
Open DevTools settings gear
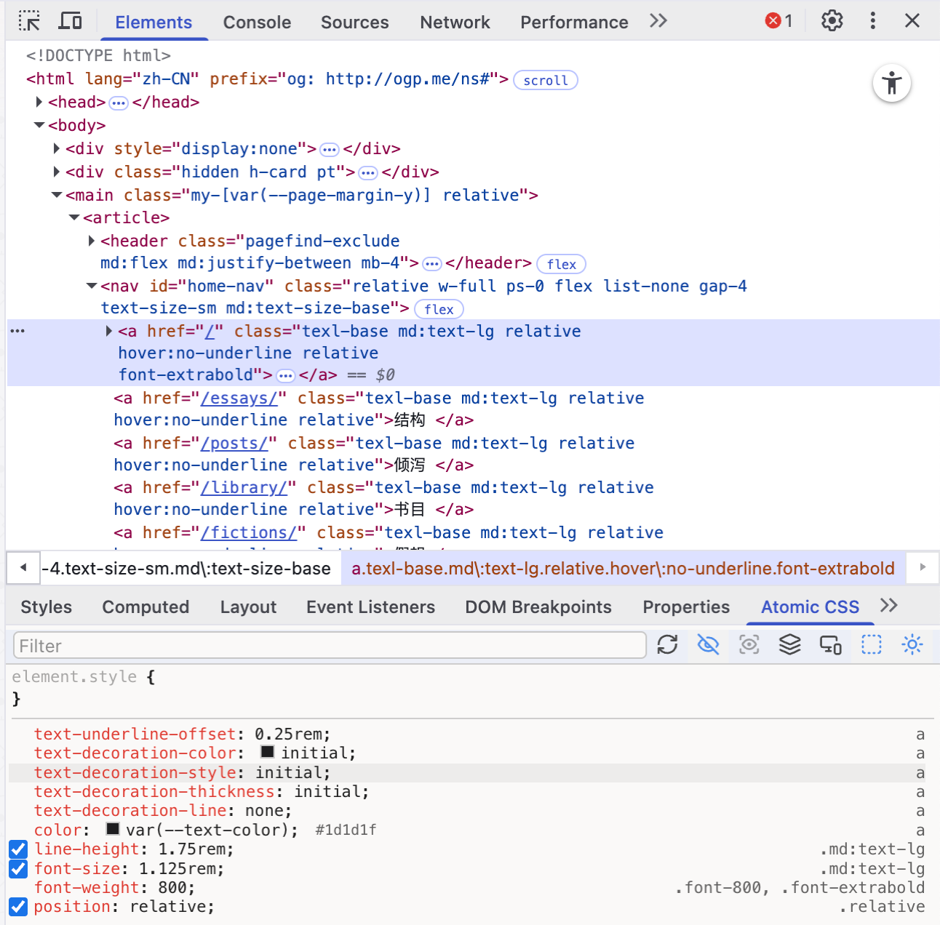pos(832,21)
